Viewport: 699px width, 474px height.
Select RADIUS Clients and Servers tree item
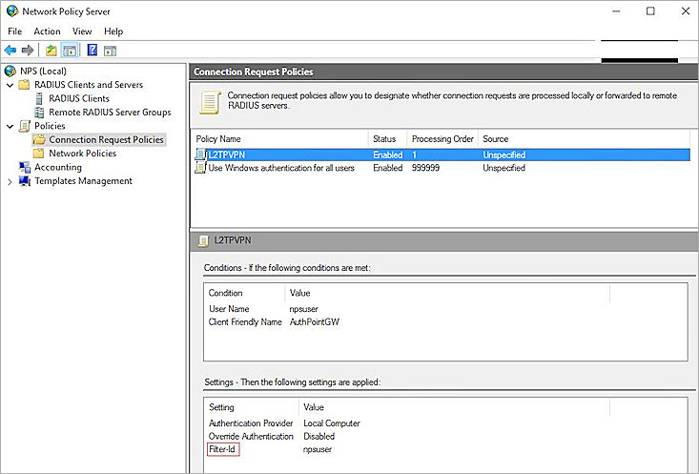(89, 85)
